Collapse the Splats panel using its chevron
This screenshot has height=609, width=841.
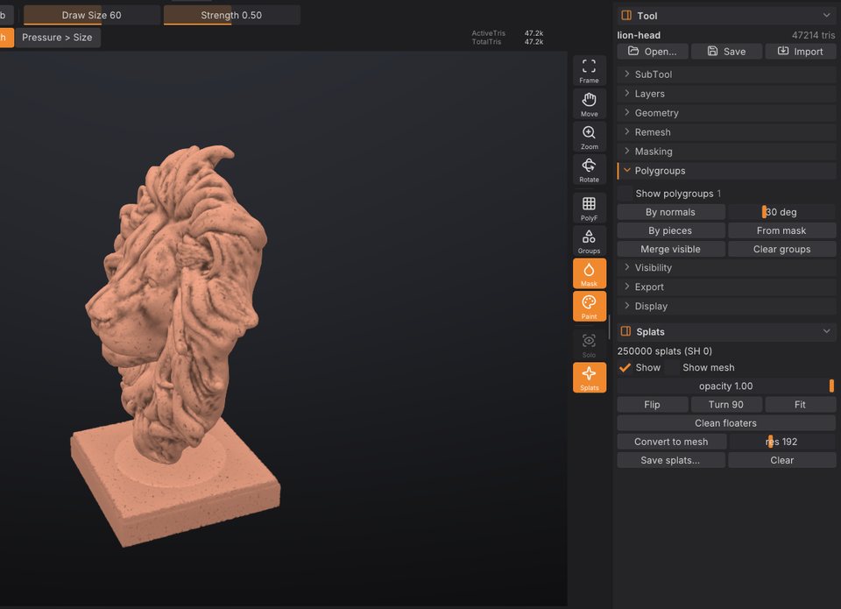pyautogui.click(x=826, y=331)
